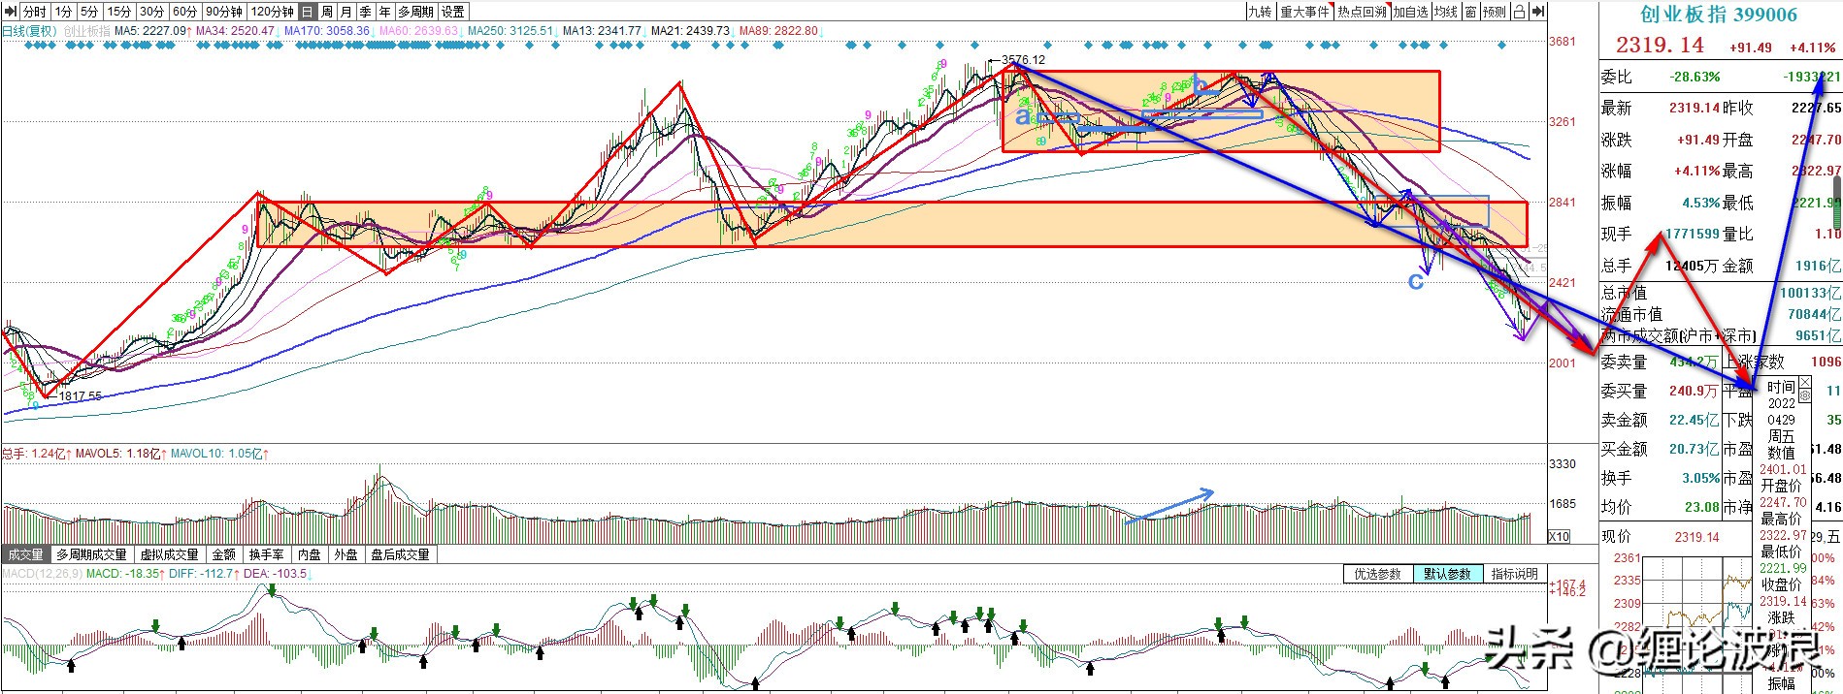The image size is (1843, 694).
Task: Toggle 均线 moving average lines
Action: coord(1446,12)
